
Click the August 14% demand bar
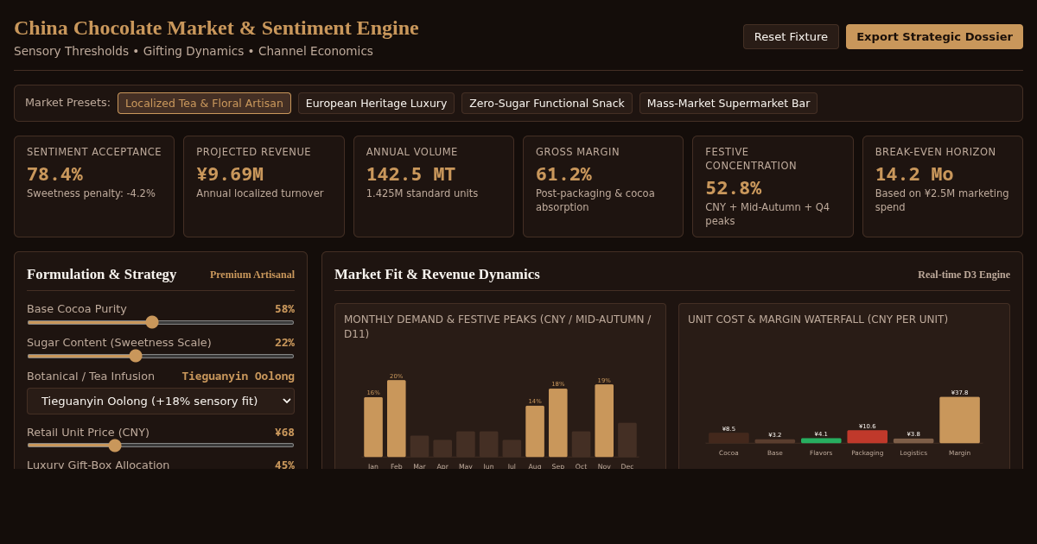click(x=535, y=431)
